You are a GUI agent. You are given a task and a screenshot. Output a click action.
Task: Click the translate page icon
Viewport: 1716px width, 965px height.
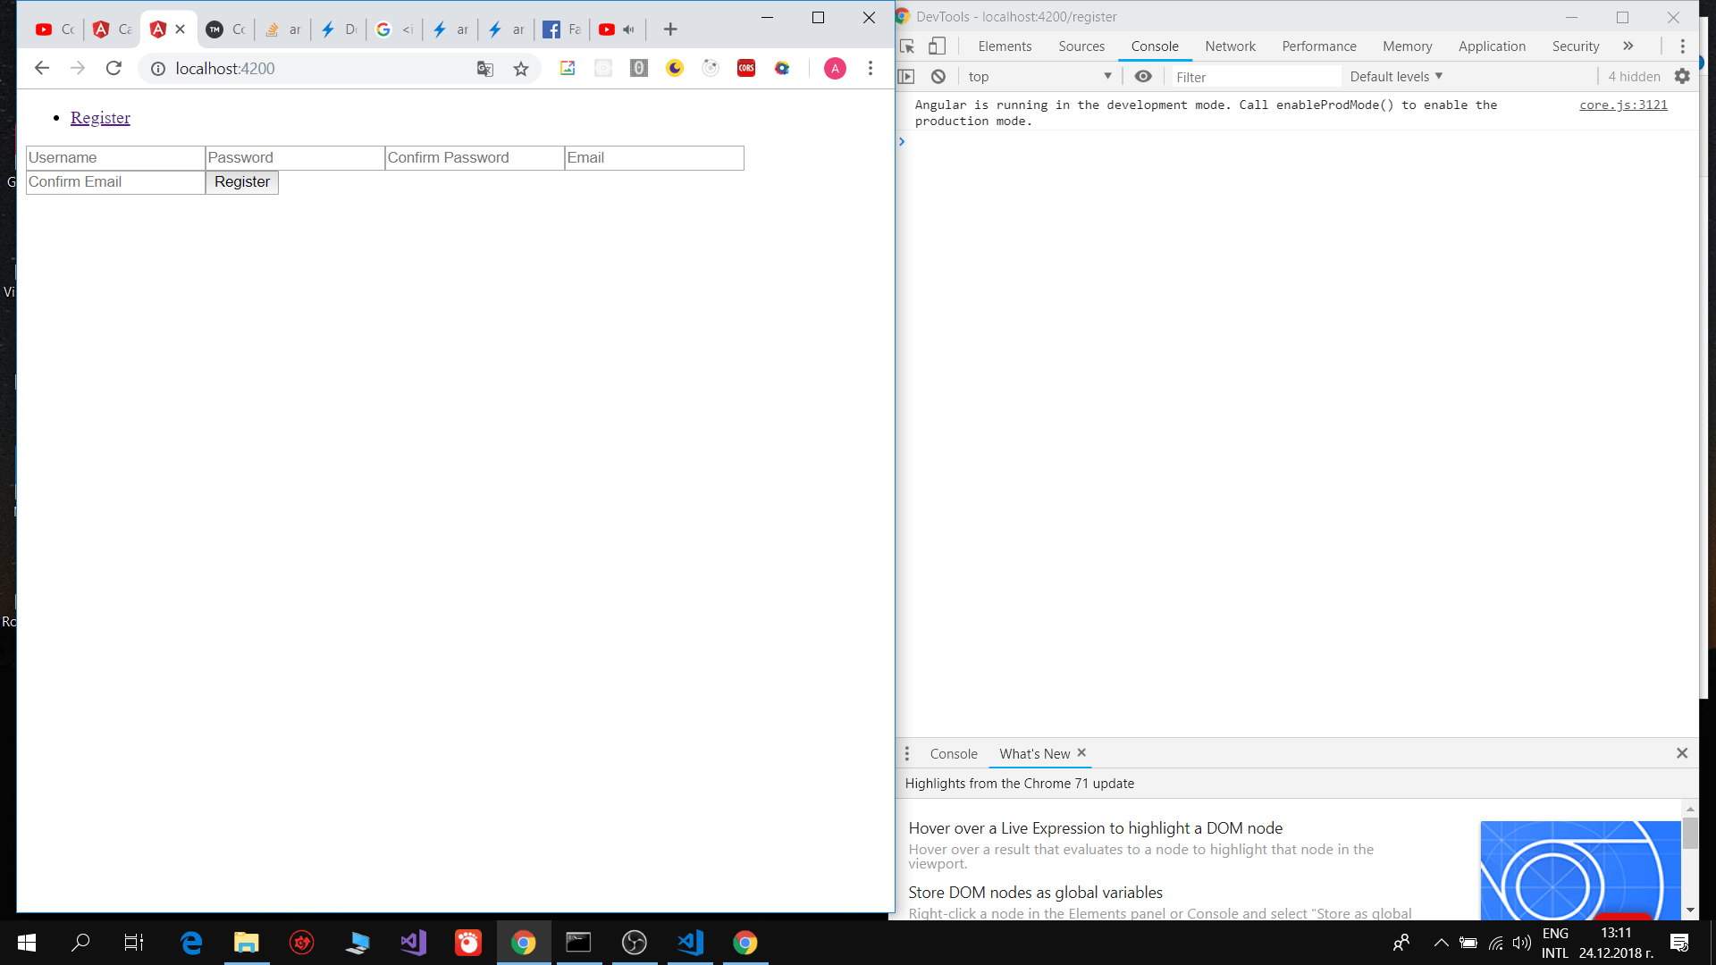coord(485,69)
